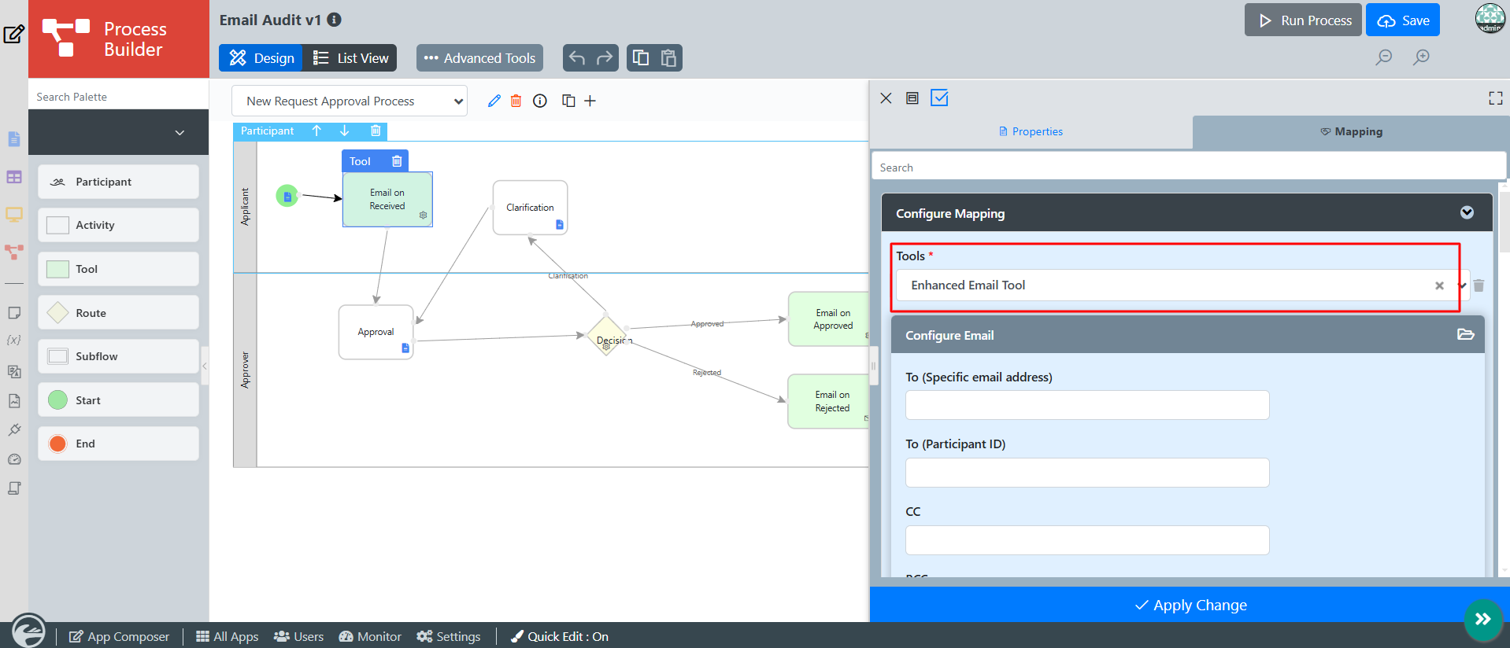Switch to List View

click(x=350, y=58)
